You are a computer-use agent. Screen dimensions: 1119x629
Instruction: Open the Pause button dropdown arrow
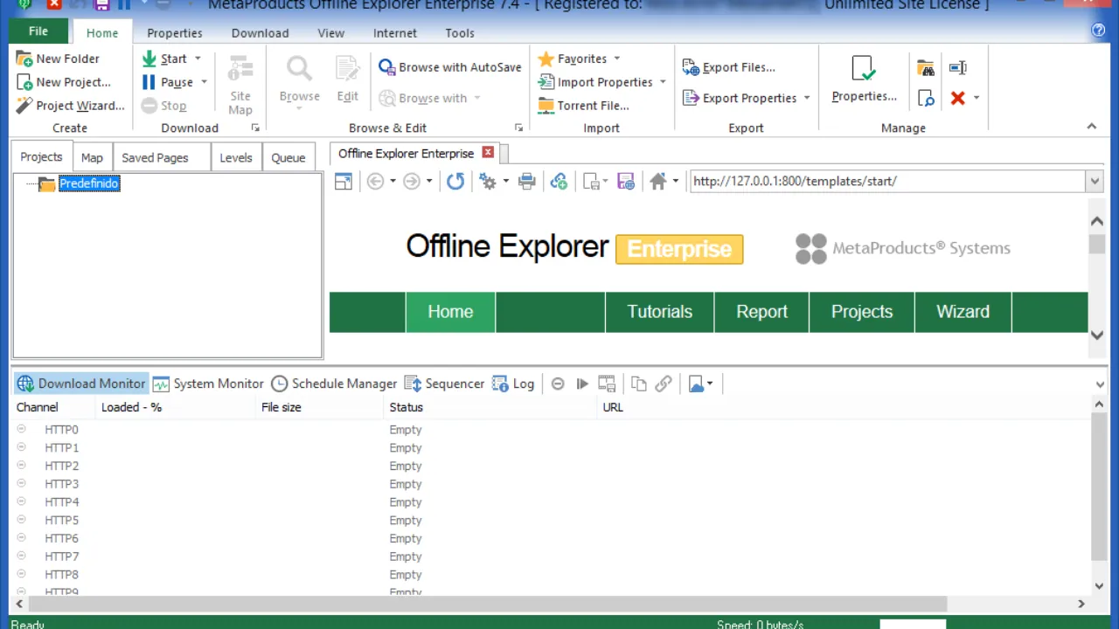(x=204, y=82)
